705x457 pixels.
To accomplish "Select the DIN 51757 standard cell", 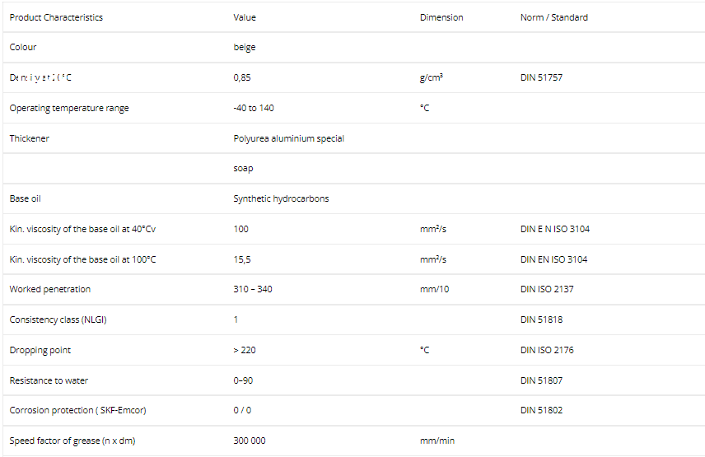I will (x=542, y=78).
